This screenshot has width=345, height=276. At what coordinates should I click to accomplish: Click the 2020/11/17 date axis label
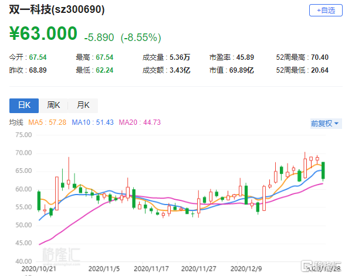(x=151, y=268)
